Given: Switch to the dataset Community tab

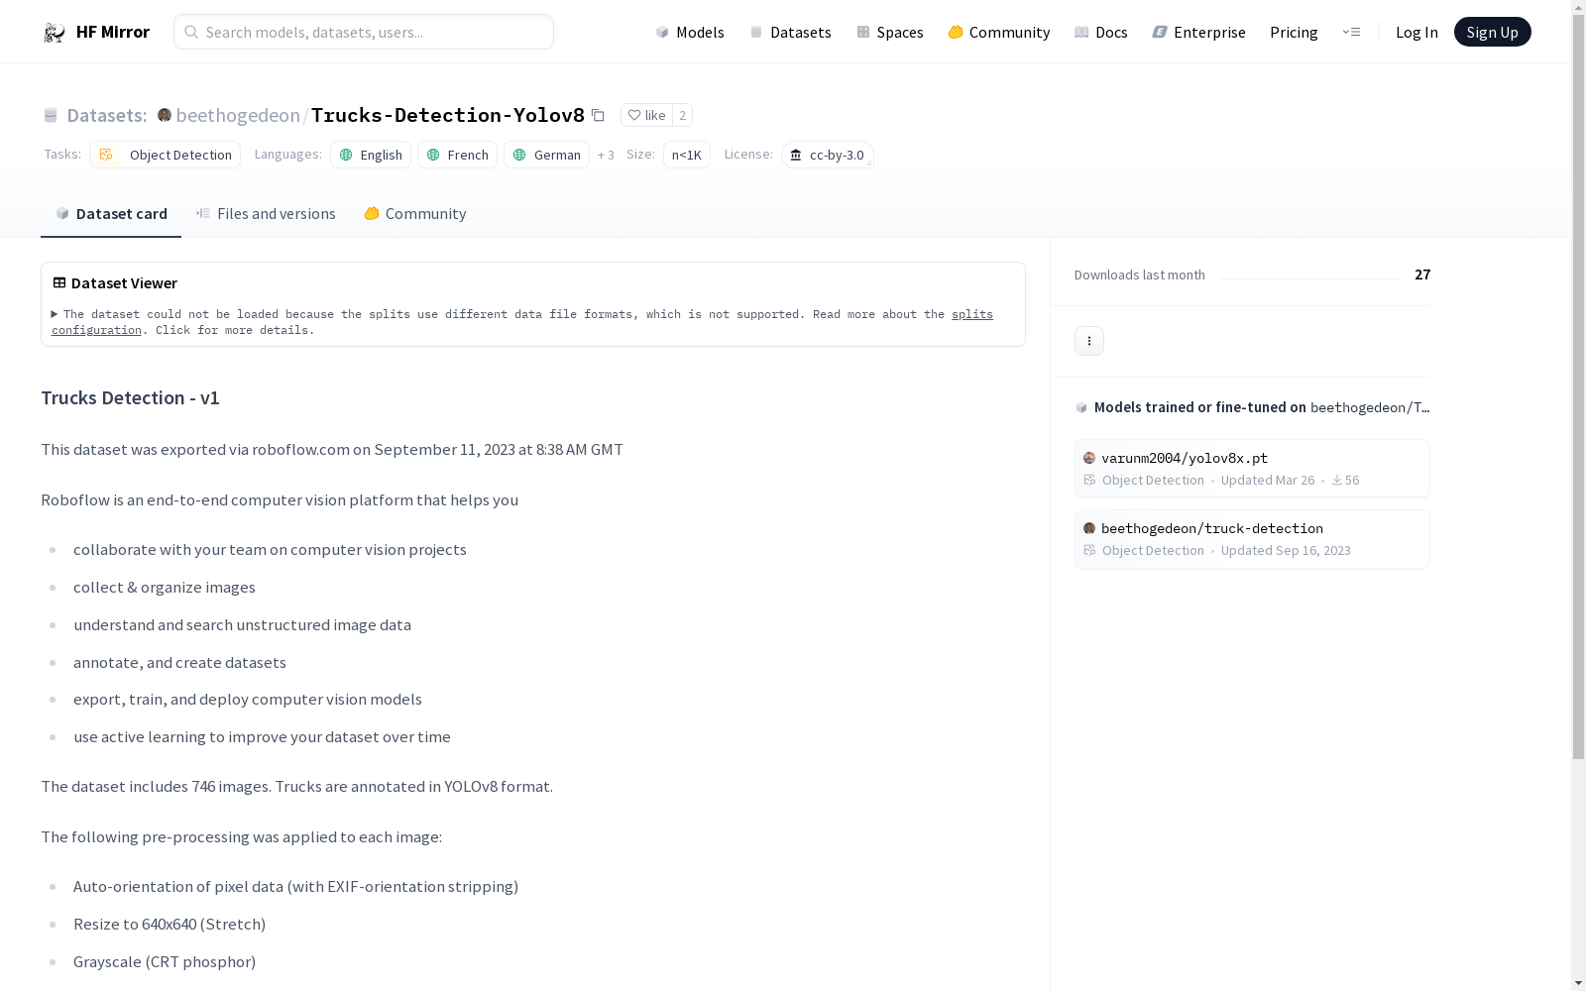Looking at the screenshot, I should pyautogui.click(x=414, y=214).
